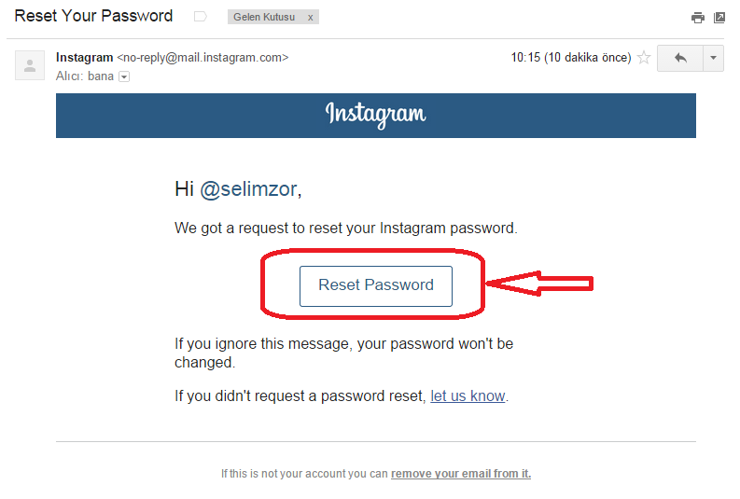740x499 pixels.
Task: Click the no-reply@mail.instagram.com address
Action: [x=202, y=58]
